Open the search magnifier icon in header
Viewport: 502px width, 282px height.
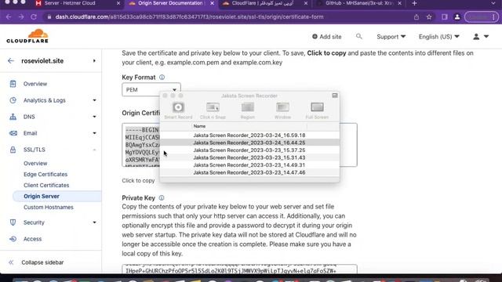[x=359, y=37]
